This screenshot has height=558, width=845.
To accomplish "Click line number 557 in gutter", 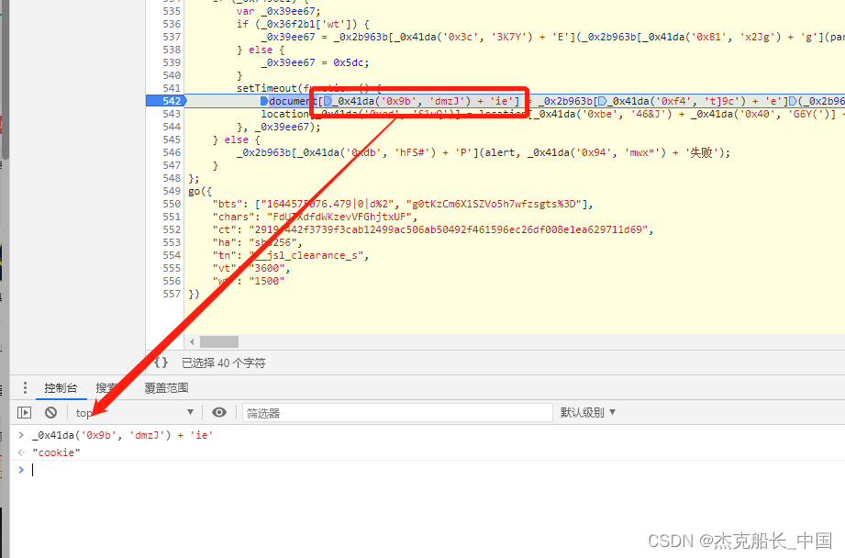I will click(x=172, y=294).
